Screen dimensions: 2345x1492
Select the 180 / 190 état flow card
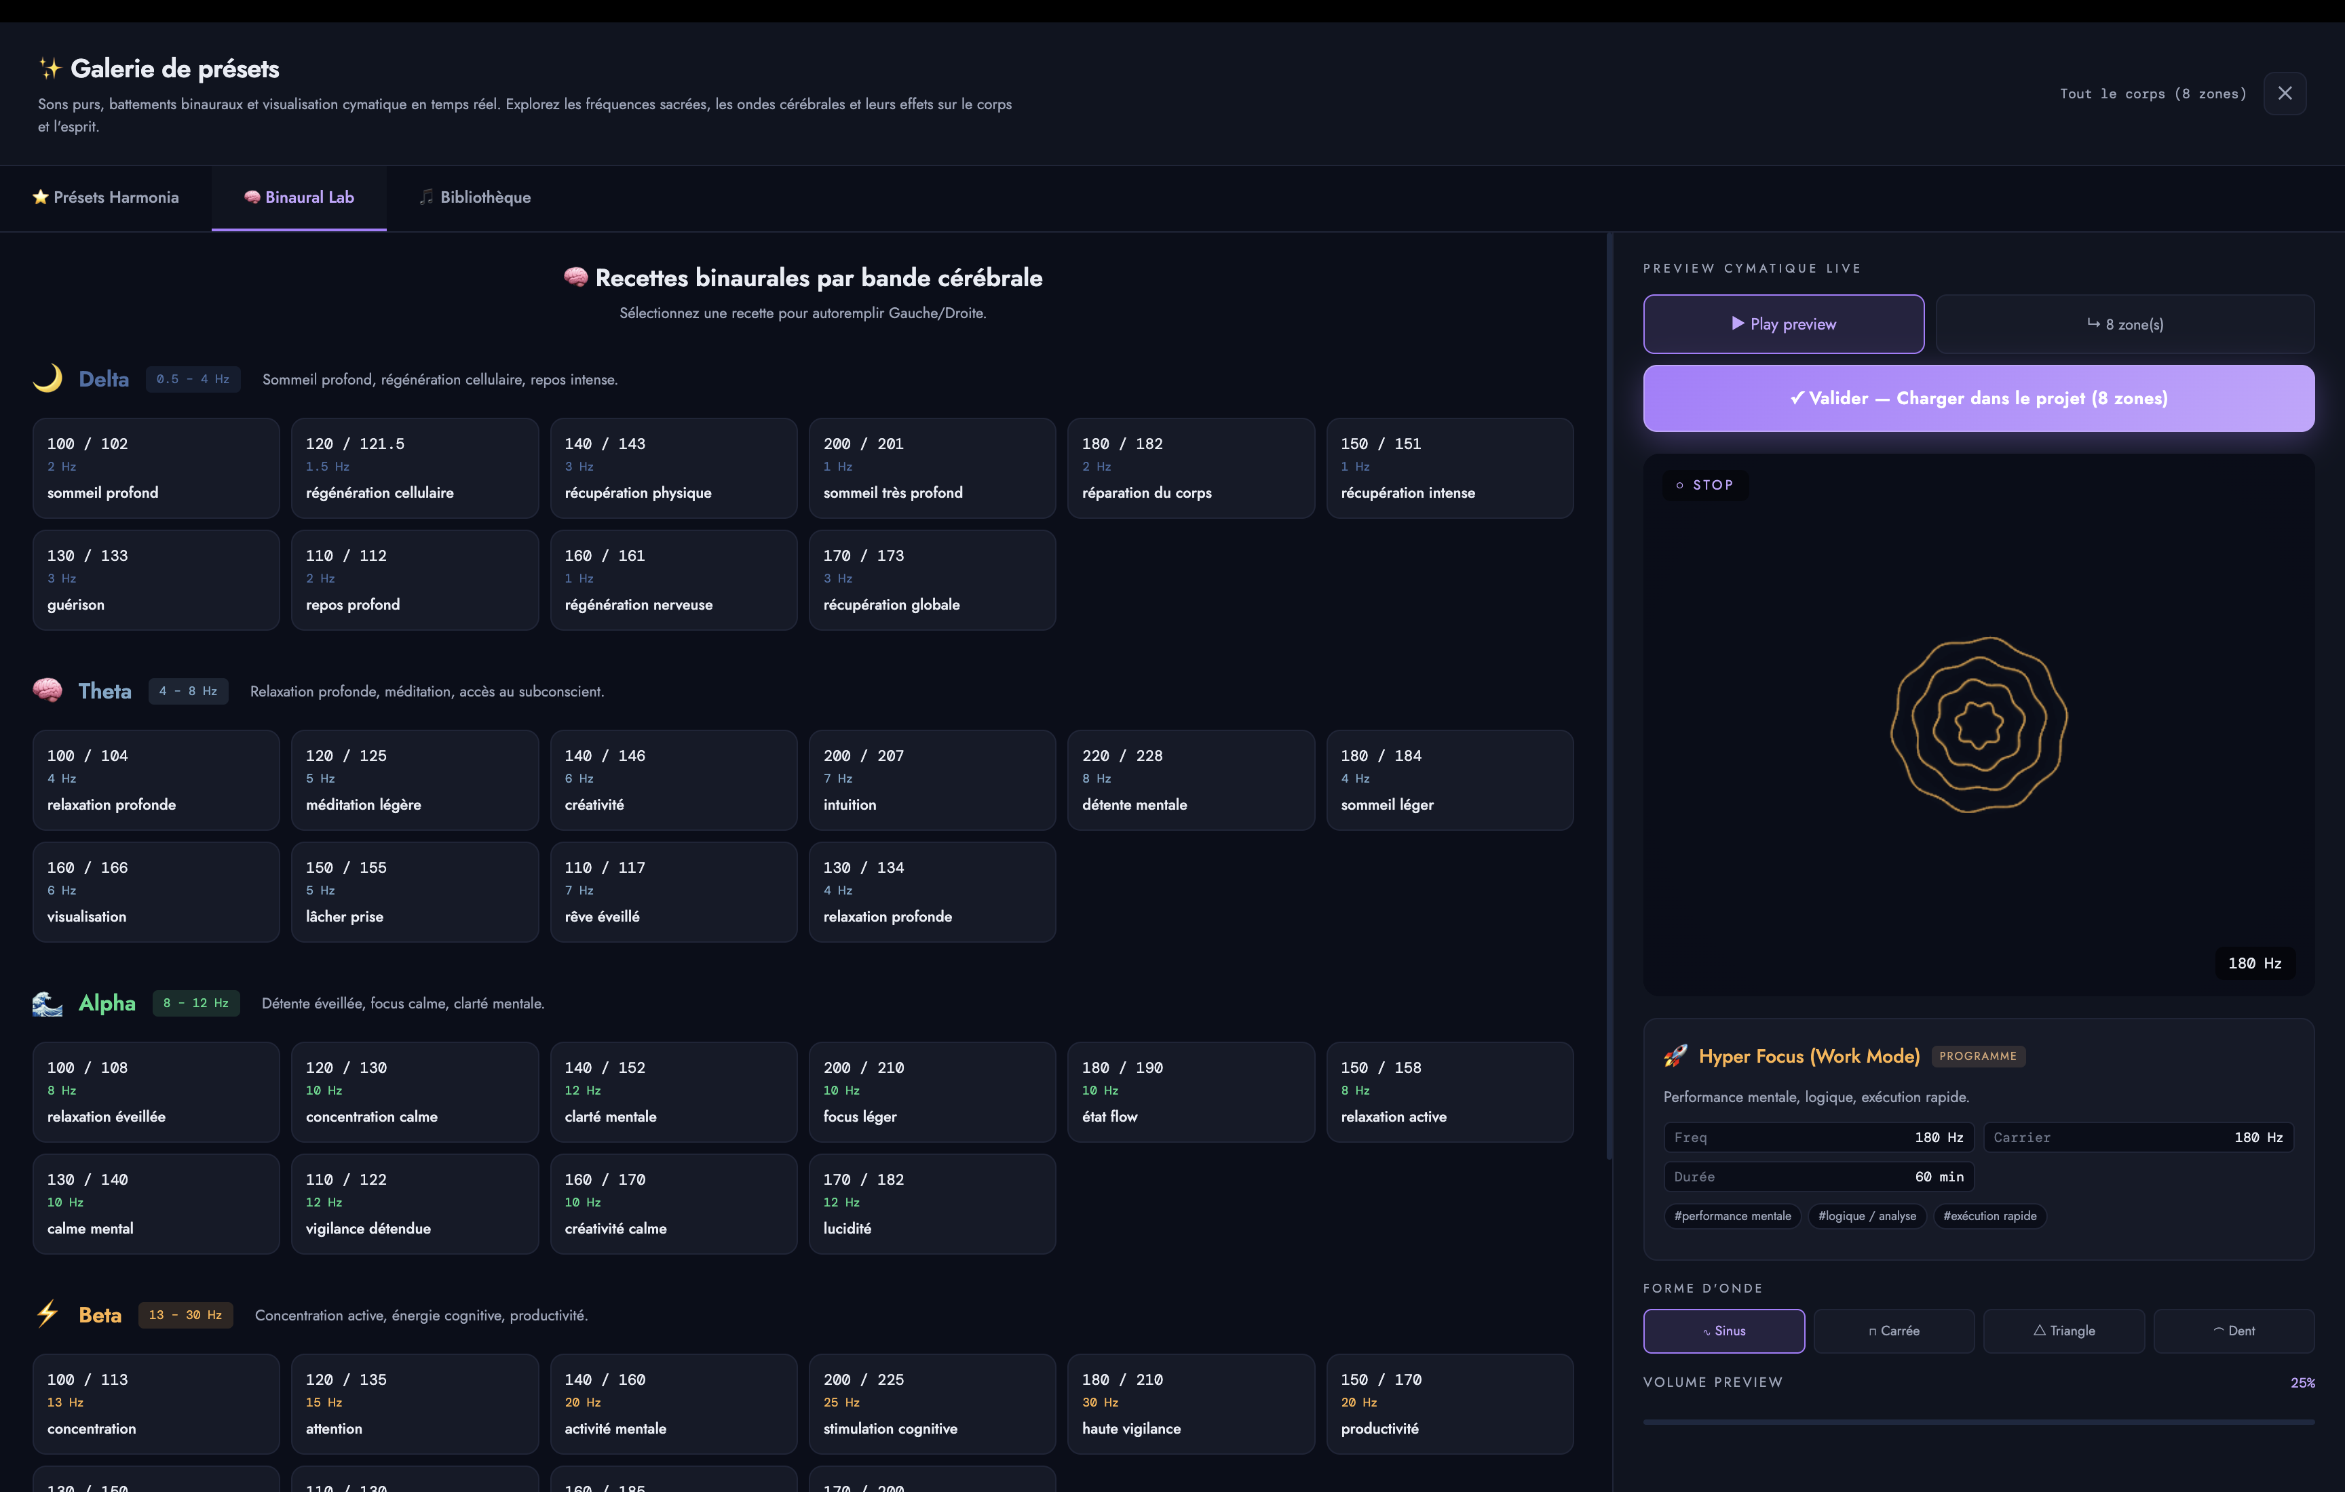click(1191, 1092)
